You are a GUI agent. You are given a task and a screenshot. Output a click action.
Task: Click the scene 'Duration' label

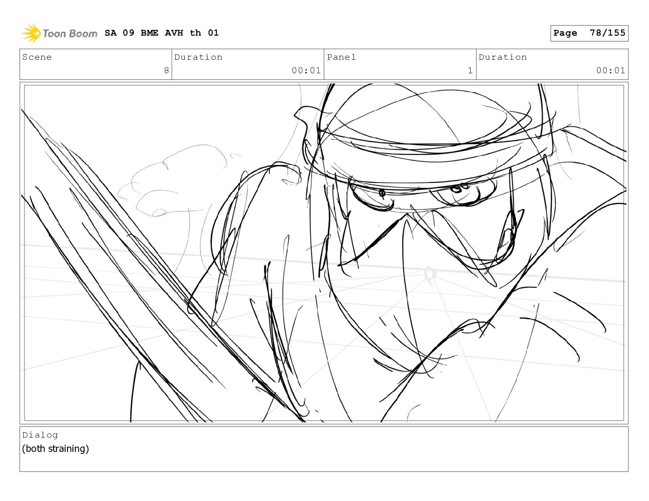198,57
